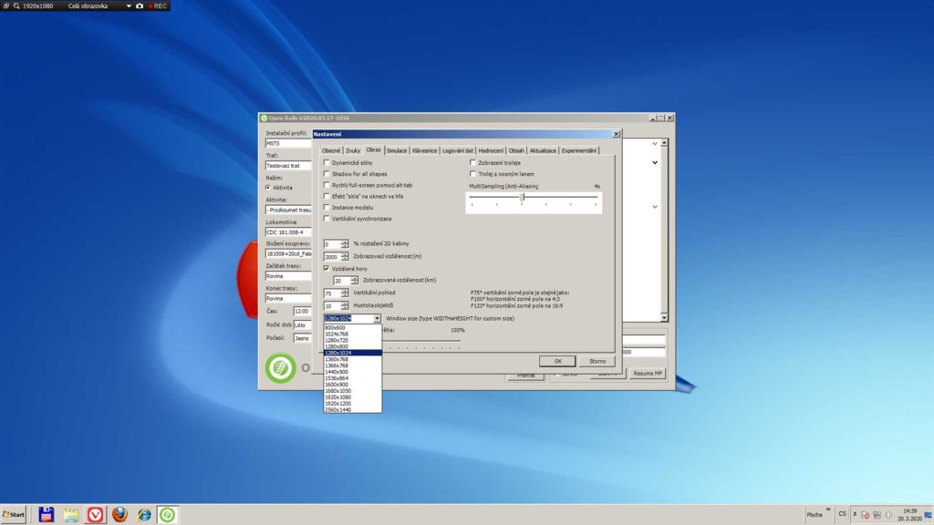The height and width of the screenshot is (525, 934).
Task: Open Internet Explorer from the taskbar
Action: point(144,515)
